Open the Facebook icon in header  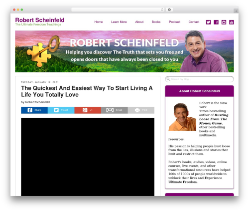coord(216,22)
